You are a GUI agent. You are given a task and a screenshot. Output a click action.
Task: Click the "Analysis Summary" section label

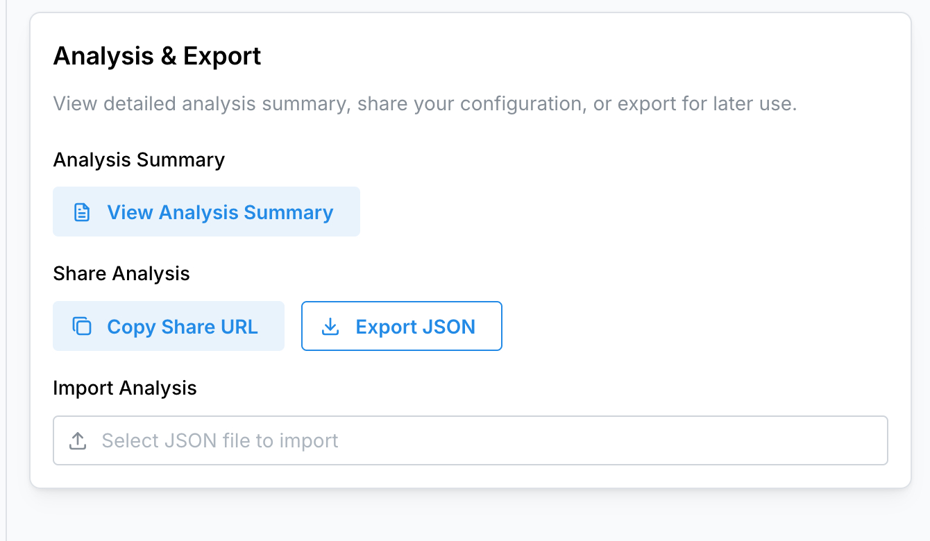coord(139,160)
